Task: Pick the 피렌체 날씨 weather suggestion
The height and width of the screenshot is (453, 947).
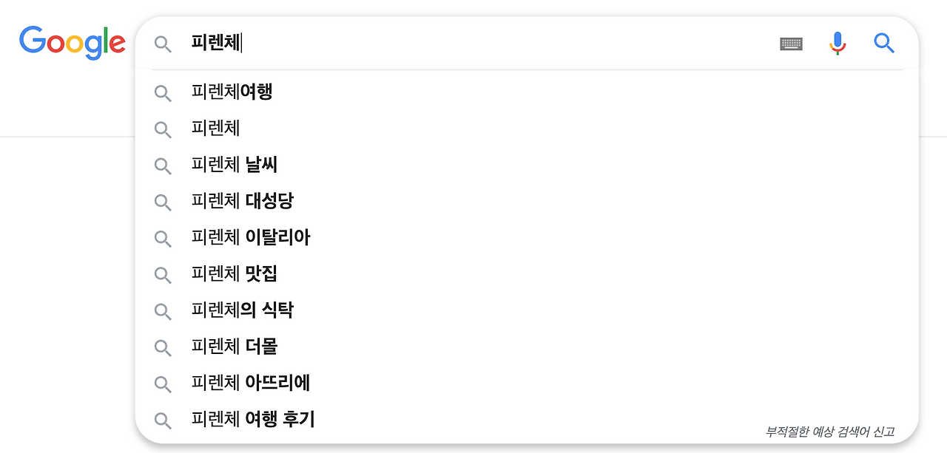Action: pyautogui.click(x=235, y=166)
